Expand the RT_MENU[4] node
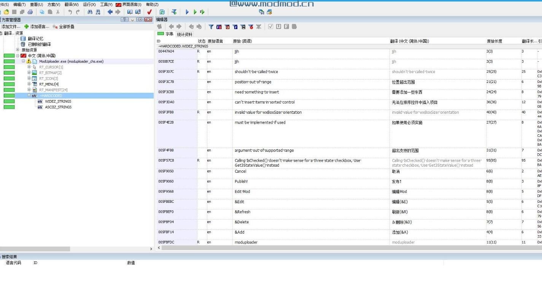The image size is (542, 296). pos(29,84)
